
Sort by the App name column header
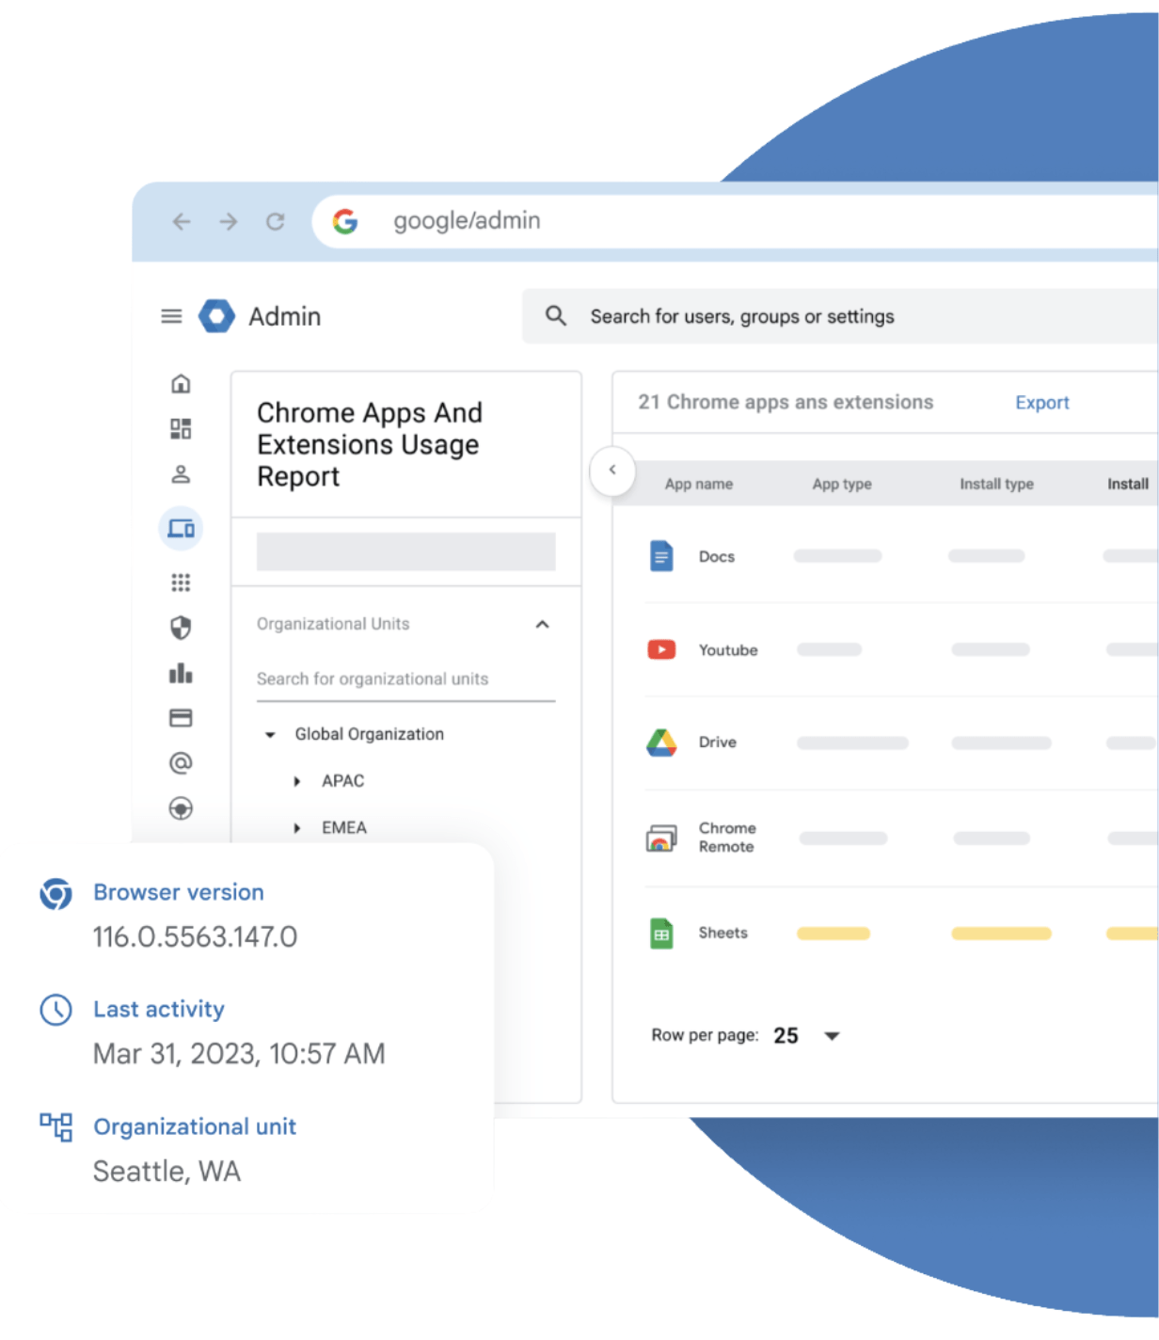click(x=698, y=485)
